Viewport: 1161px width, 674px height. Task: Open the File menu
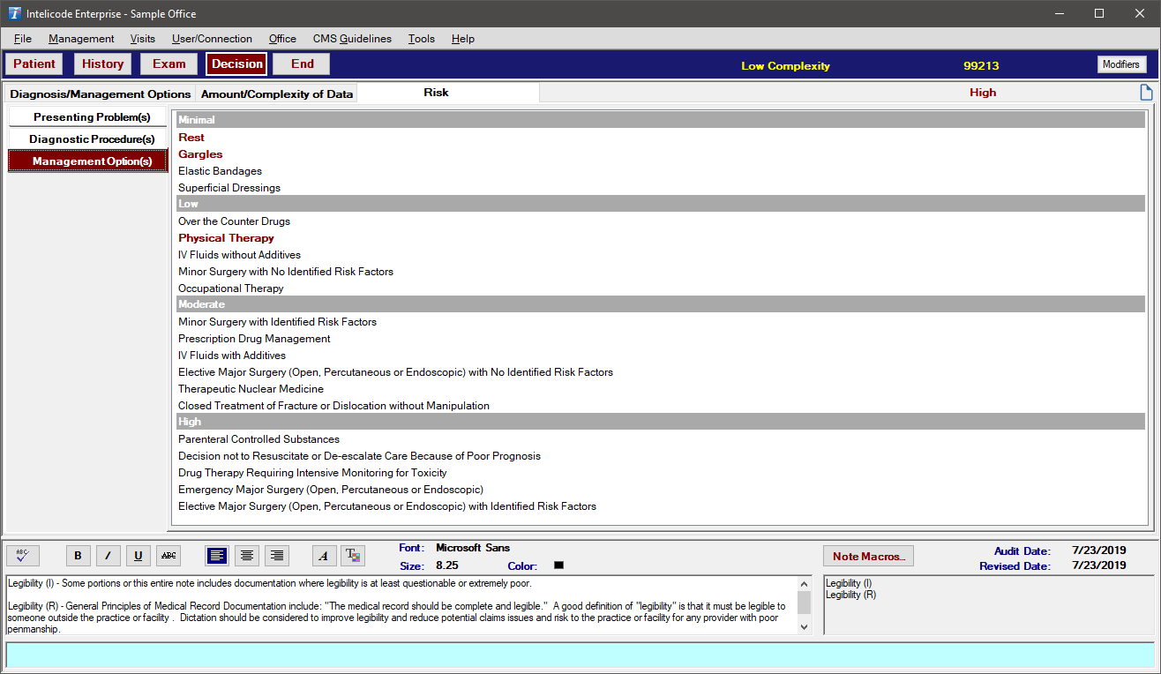tap(23, 39)
